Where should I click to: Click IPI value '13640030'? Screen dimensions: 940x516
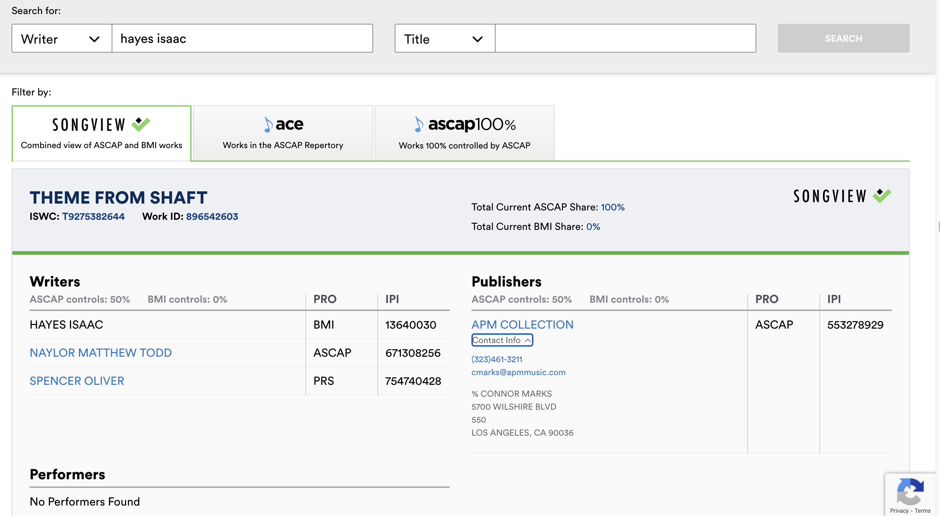pos(411,325)
